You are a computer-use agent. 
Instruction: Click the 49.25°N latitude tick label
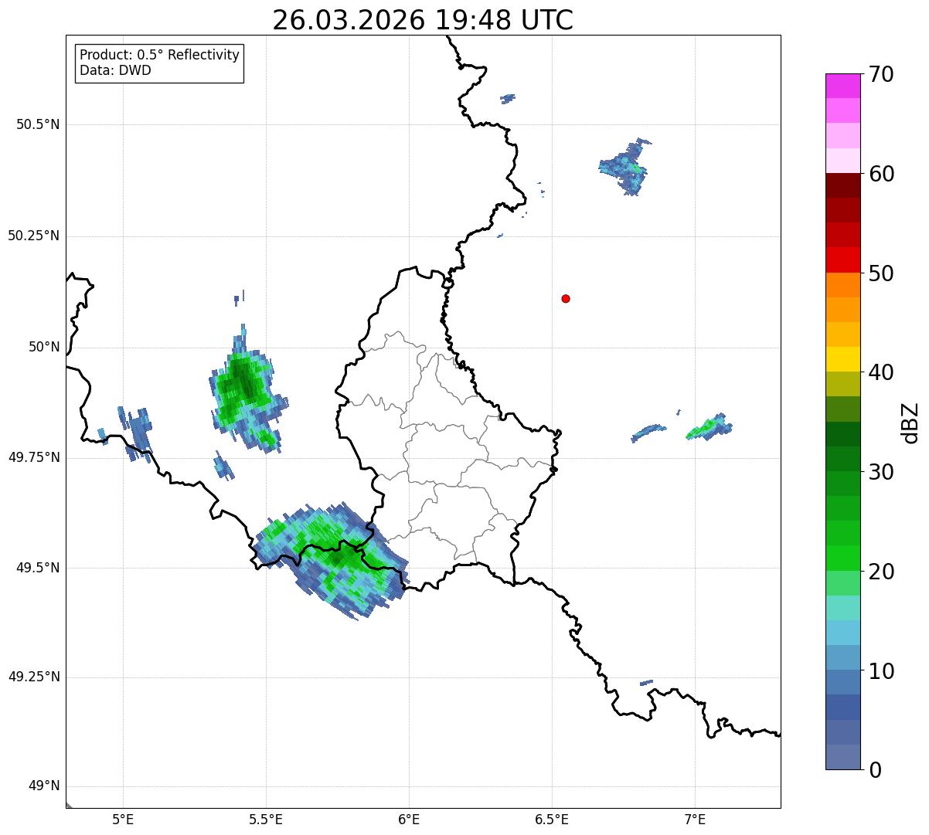(33, 677)
